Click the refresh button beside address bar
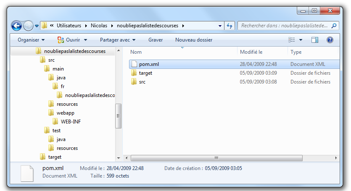351x191 pixels. pyautogui.click(x=230, y=26)
